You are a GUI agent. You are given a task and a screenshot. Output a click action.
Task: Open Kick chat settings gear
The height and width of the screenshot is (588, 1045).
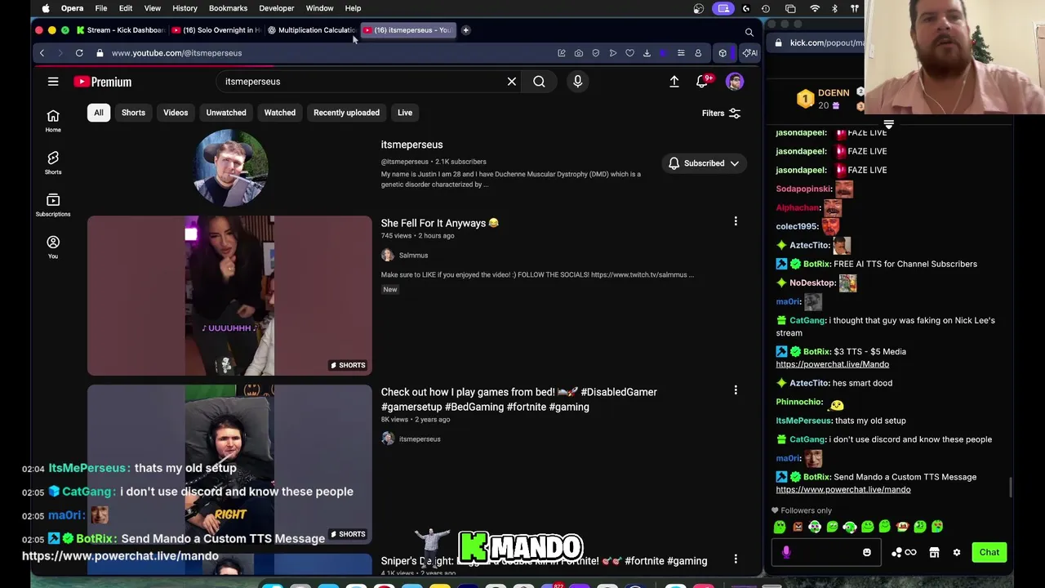coord(957,553)
